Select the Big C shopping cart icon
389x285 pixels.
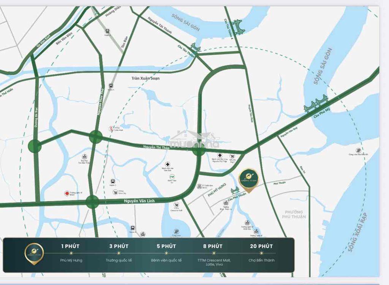point(232,156)
